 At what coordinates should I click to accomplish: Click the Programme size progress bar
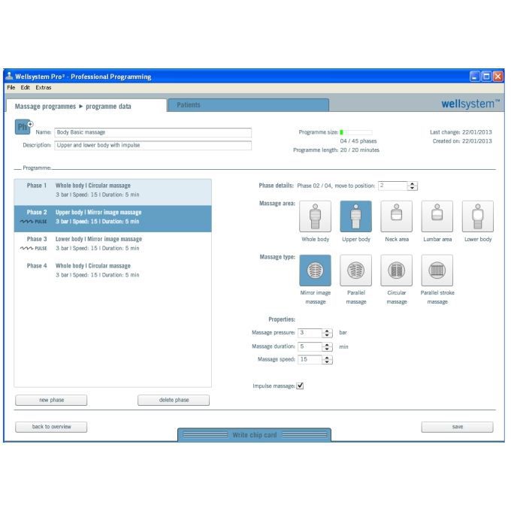pos(356,132)
